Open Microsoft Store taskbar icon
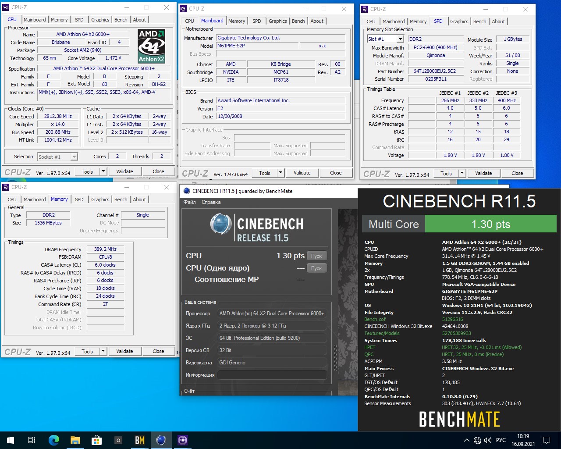 96,440
